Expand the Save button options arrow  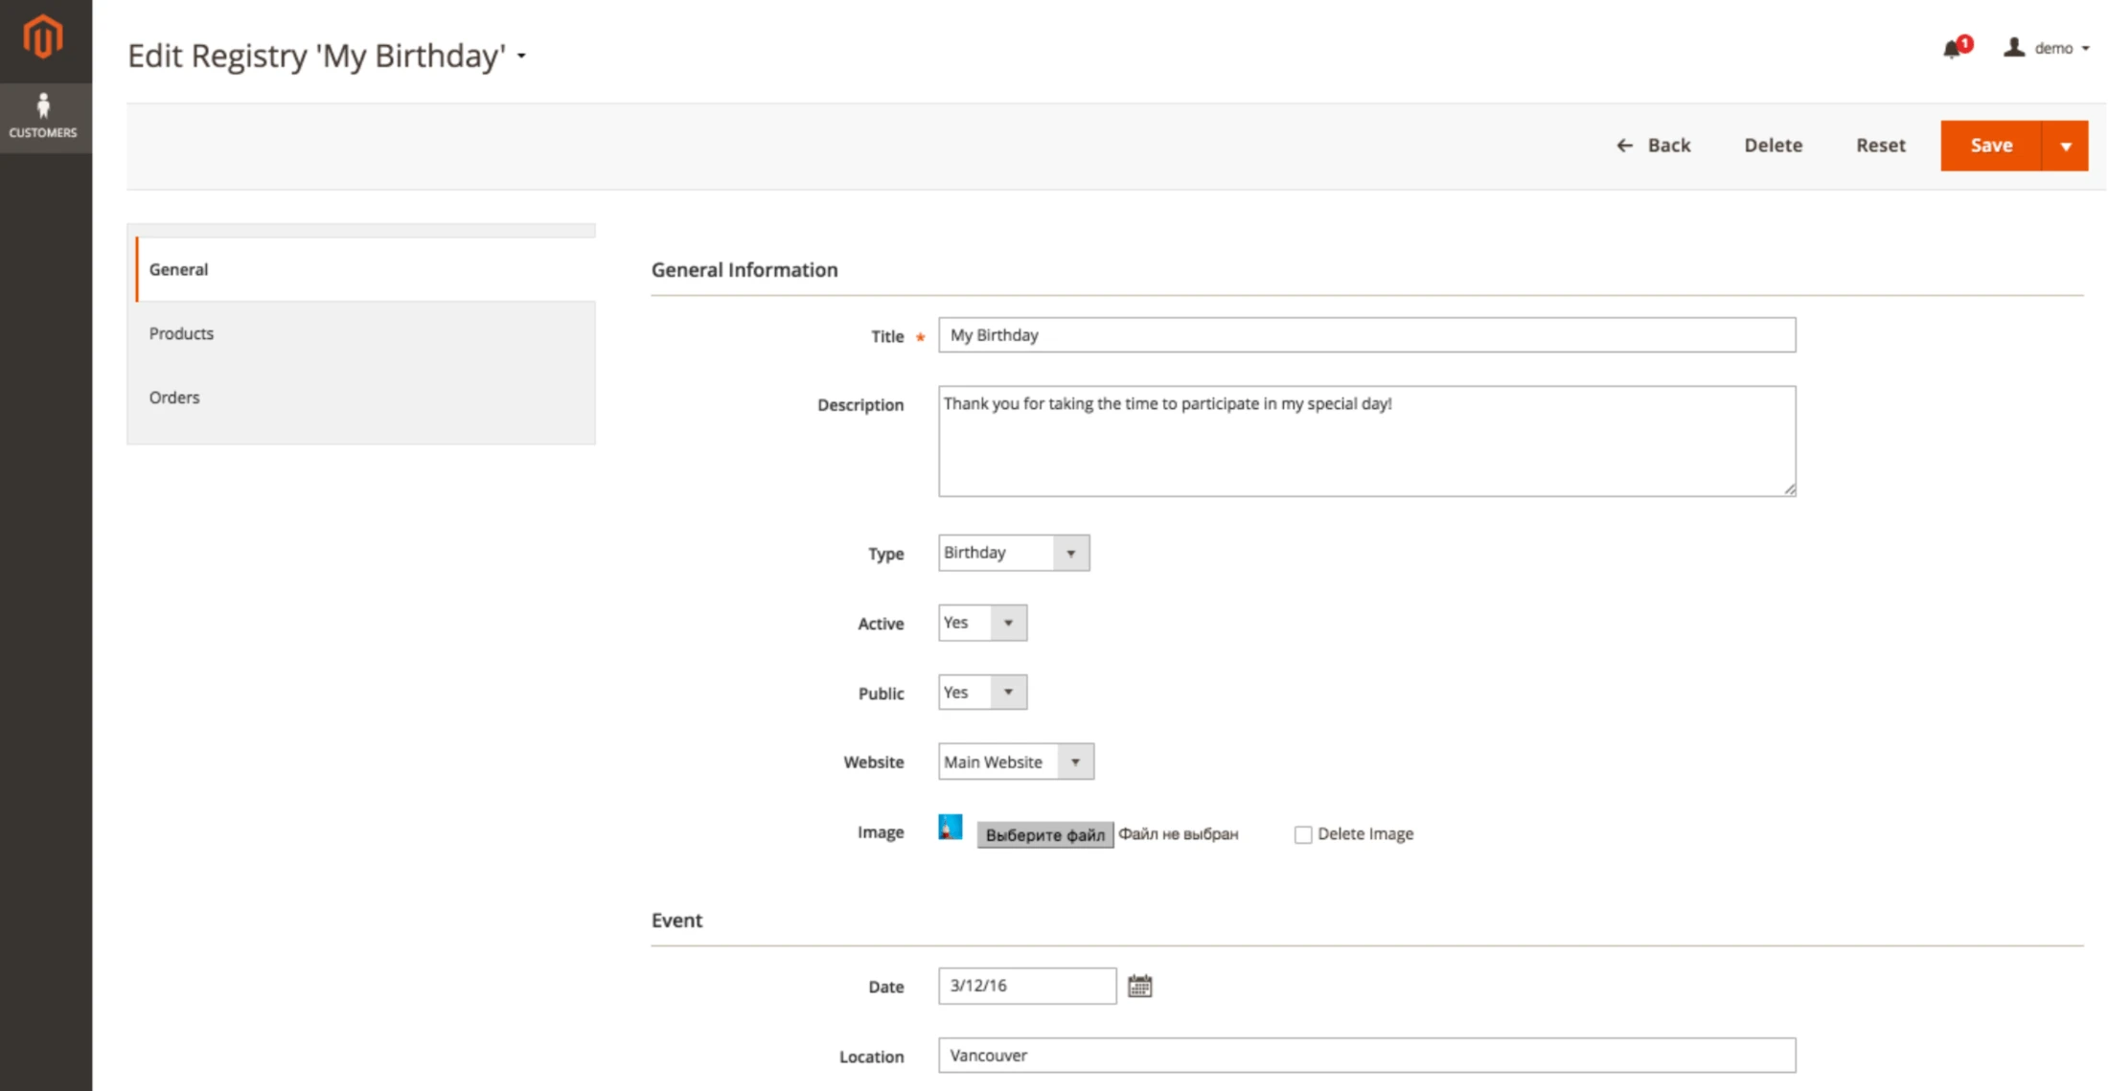[x=2066, y=146]
